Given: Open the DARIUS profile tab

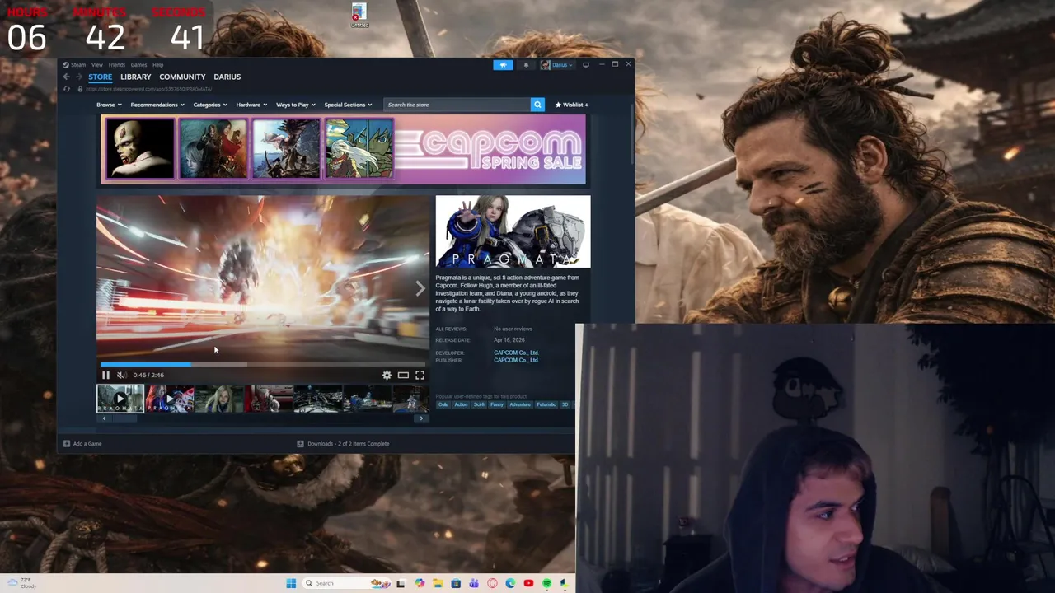Looking at the screenshot, I should coord(227,77).
